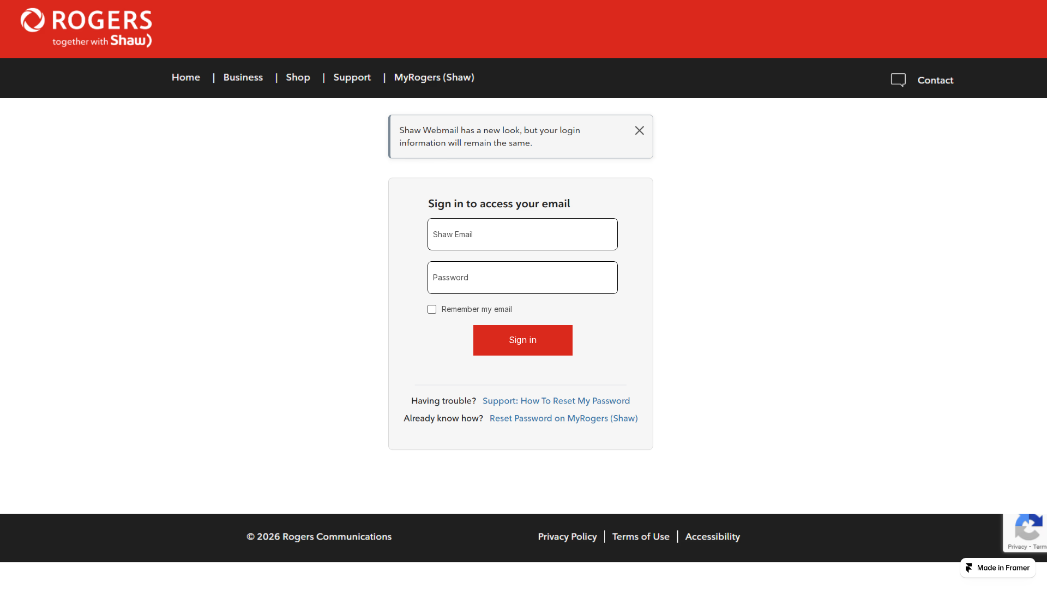Click the Rogers together with Shaw logo
Viewport: 1047px width, 589px height.
click(x=86, y=28)
